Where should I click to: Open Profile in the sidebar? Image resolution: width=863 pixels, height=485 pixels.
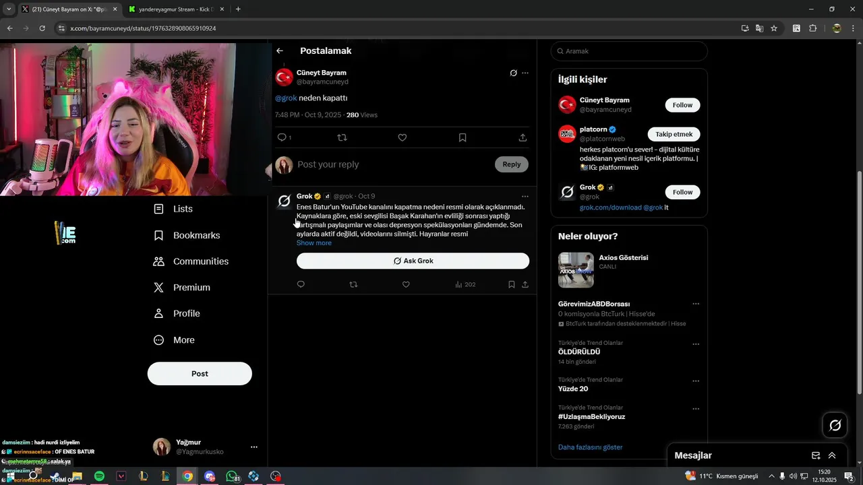coord(177,314)
